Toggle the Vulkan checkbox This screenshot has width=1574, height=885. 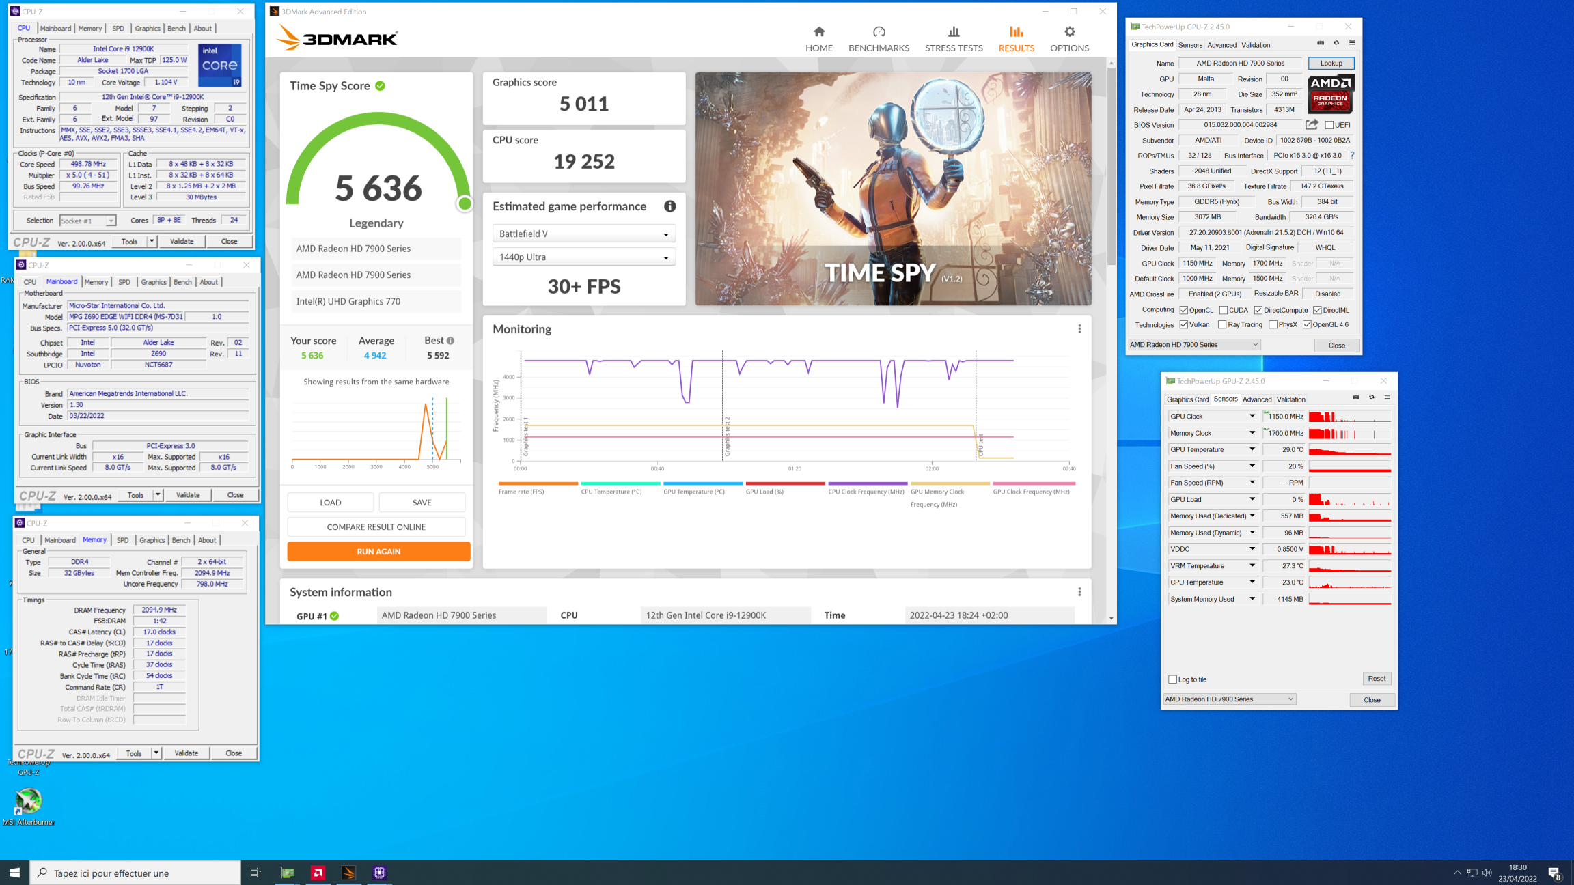[1183, 325]
